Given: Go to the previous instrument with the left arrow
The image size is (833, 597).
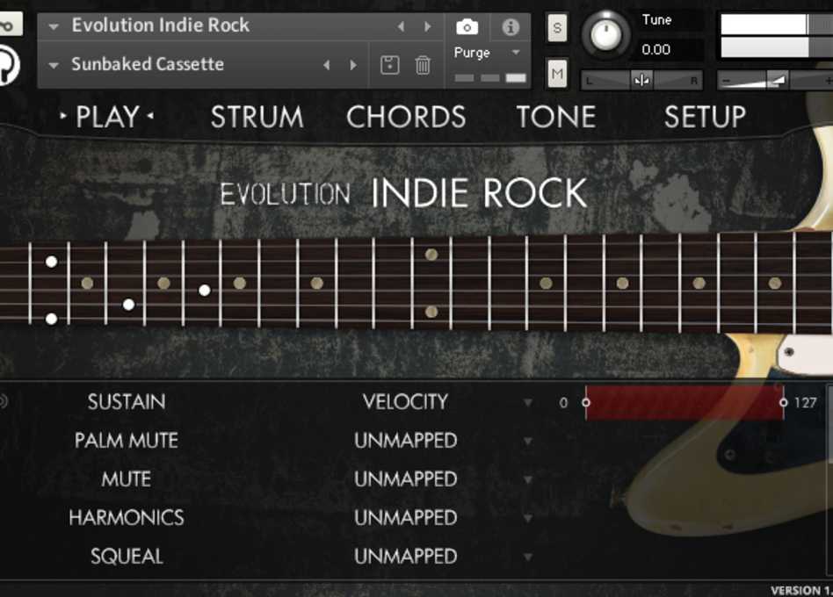Looking at the screenshot, I should click(x=401, y=26).
